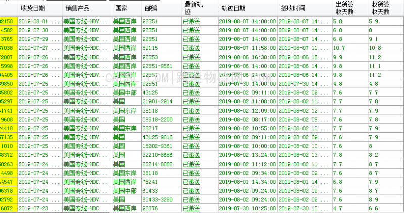
Task: Select track date 2019-08-02 11:08:00
Action: click(247, 101)
